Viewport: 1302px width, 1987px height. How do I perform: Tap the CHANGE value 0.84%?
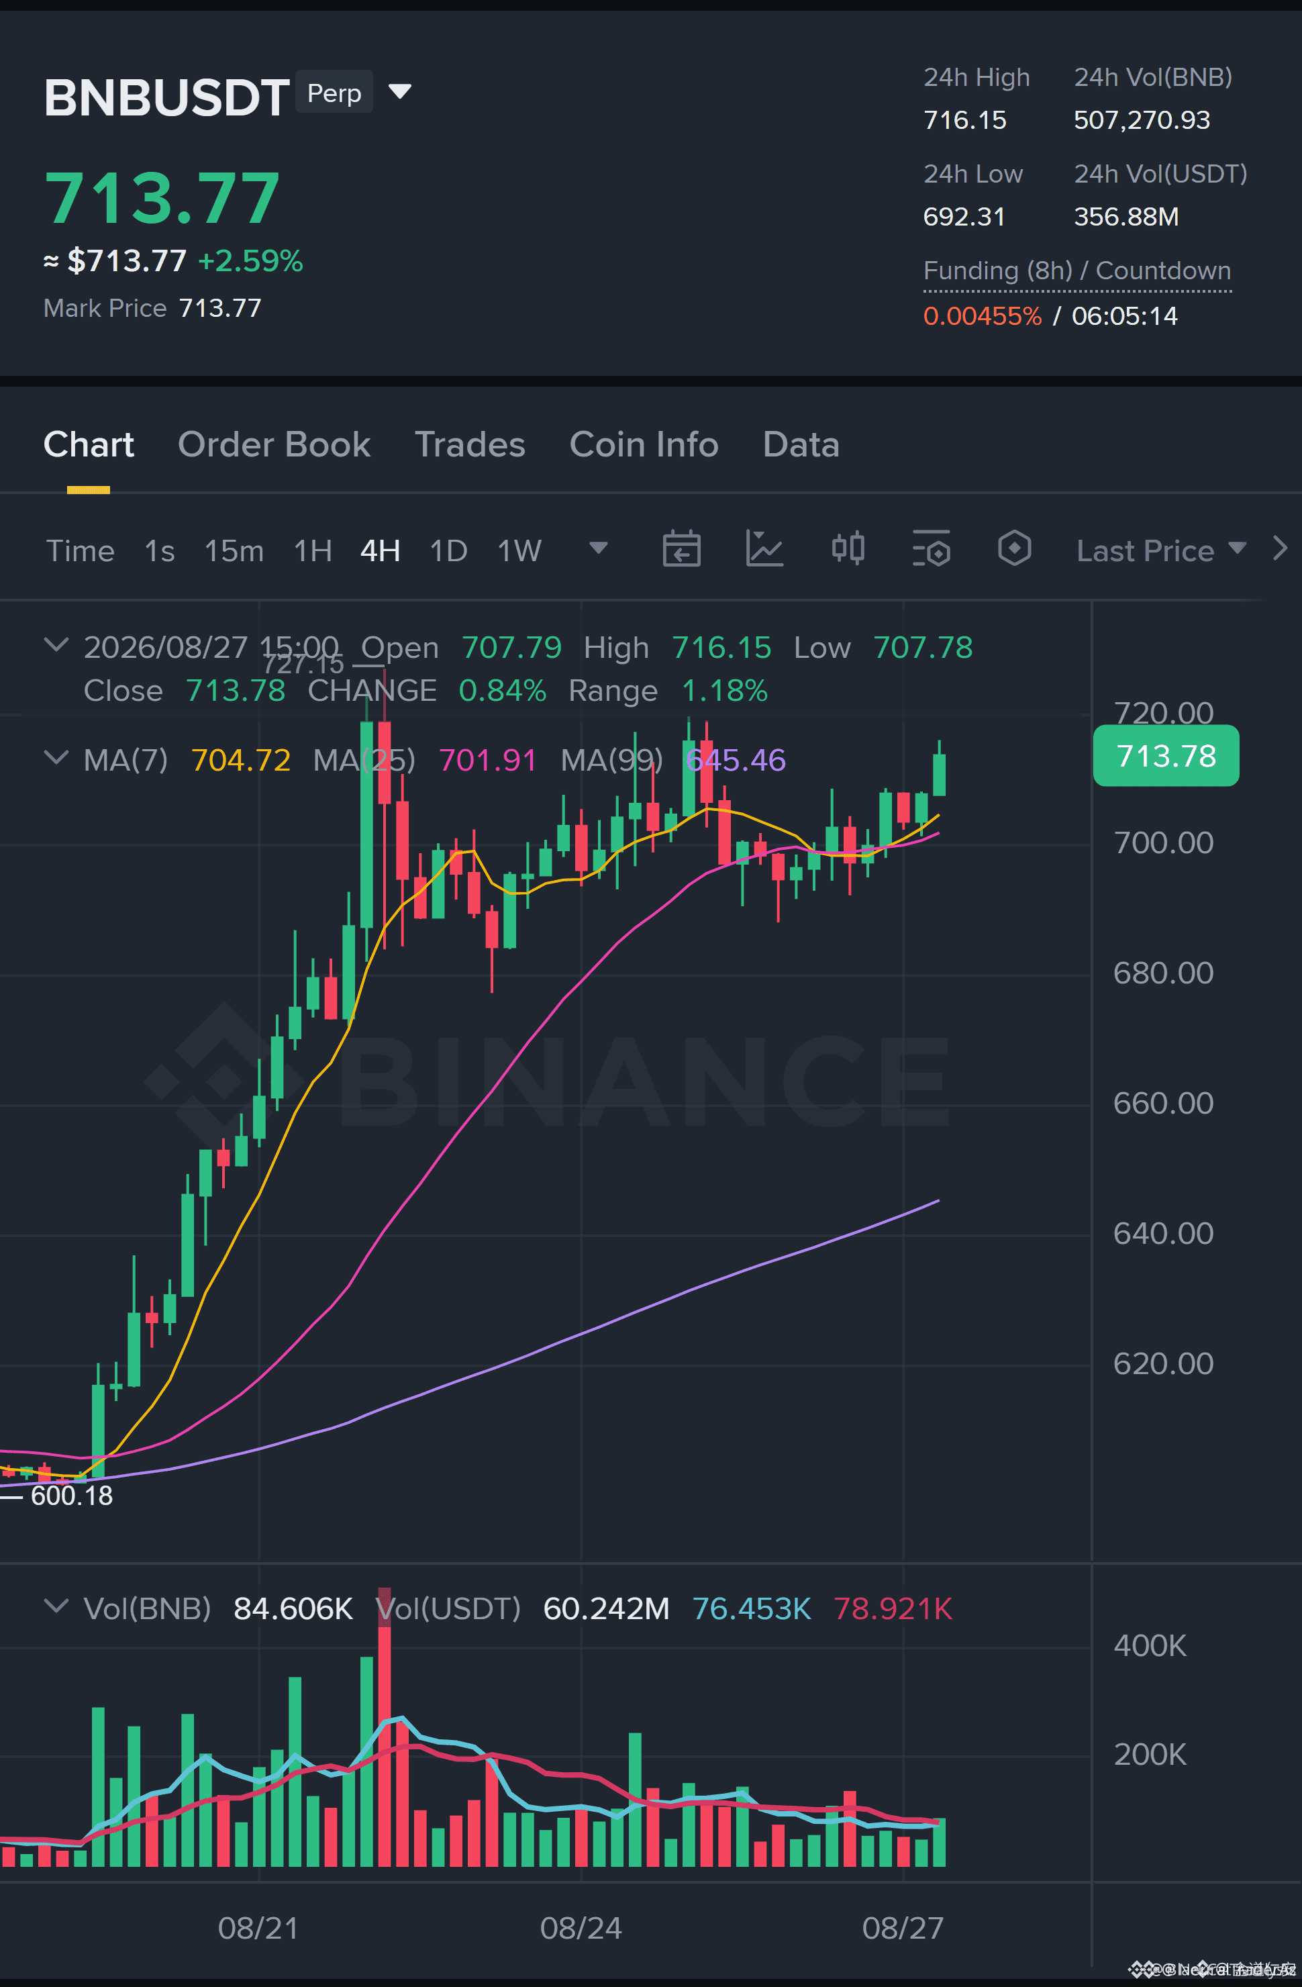(503, 691)
